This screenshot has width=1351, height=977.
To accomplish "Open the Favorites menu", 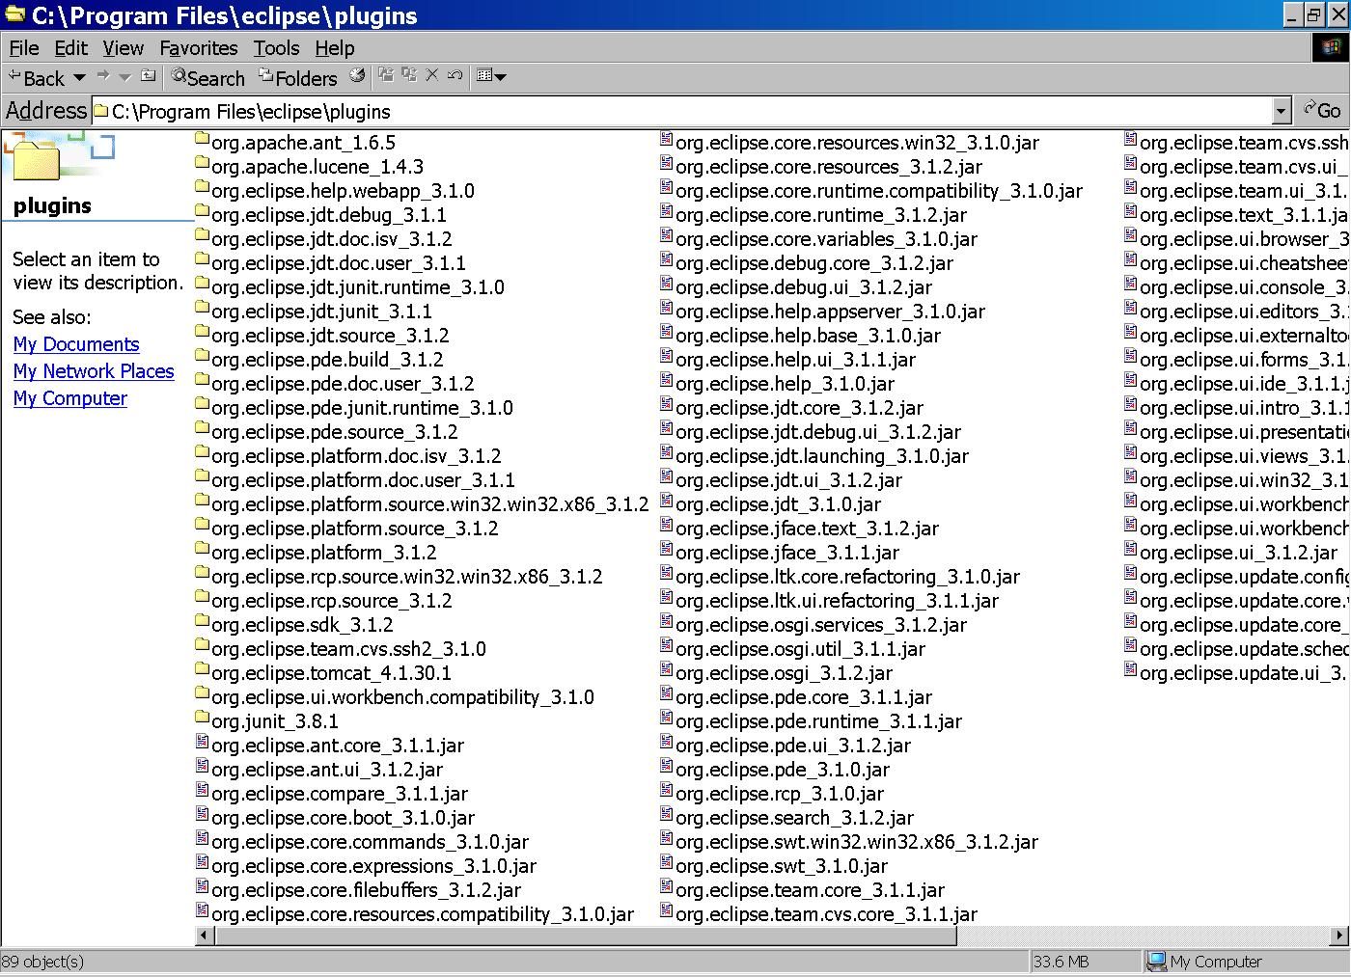I will click(198, 48).
